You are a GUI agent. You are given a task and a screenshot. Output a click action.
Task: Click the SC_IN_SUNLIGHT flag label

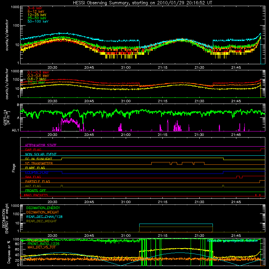click(x=39, y=159)
